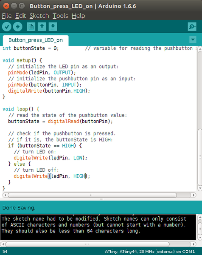Viewport: 202px width, 255px height.
Task: Click comment '// check if the pushbutton is pressed.'
Action: click(x=62, y=133)
